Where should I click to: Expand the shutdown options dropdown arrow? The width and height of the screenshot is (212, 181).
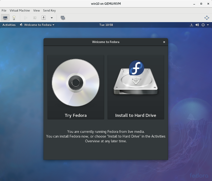coord(52,18)
